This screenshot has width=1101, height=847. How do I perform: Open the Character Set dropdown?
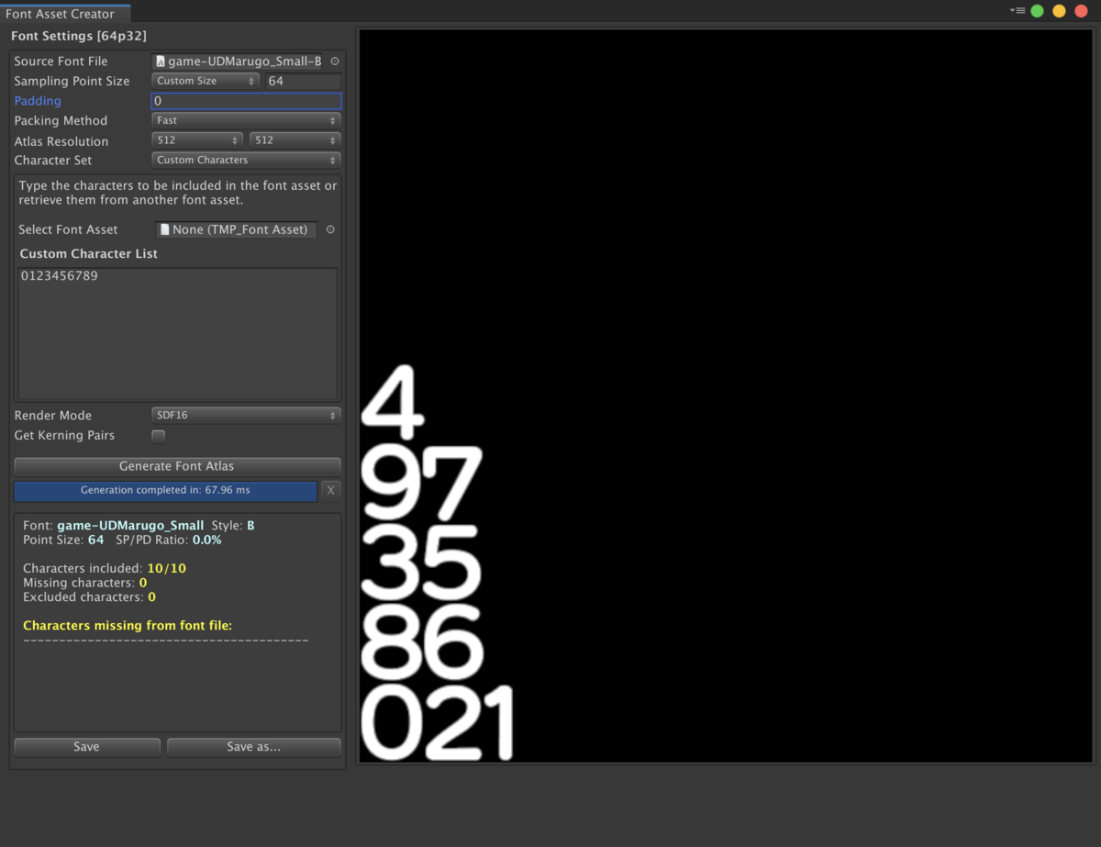click(246, 160)
